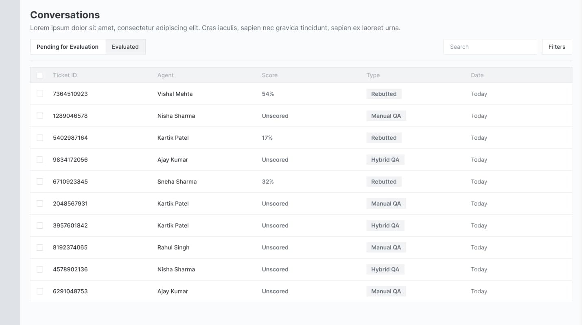Open ticket ID 9834172056
Image resolution: width=586 pixels, height=325 pixels.
[x=70, y=160]
